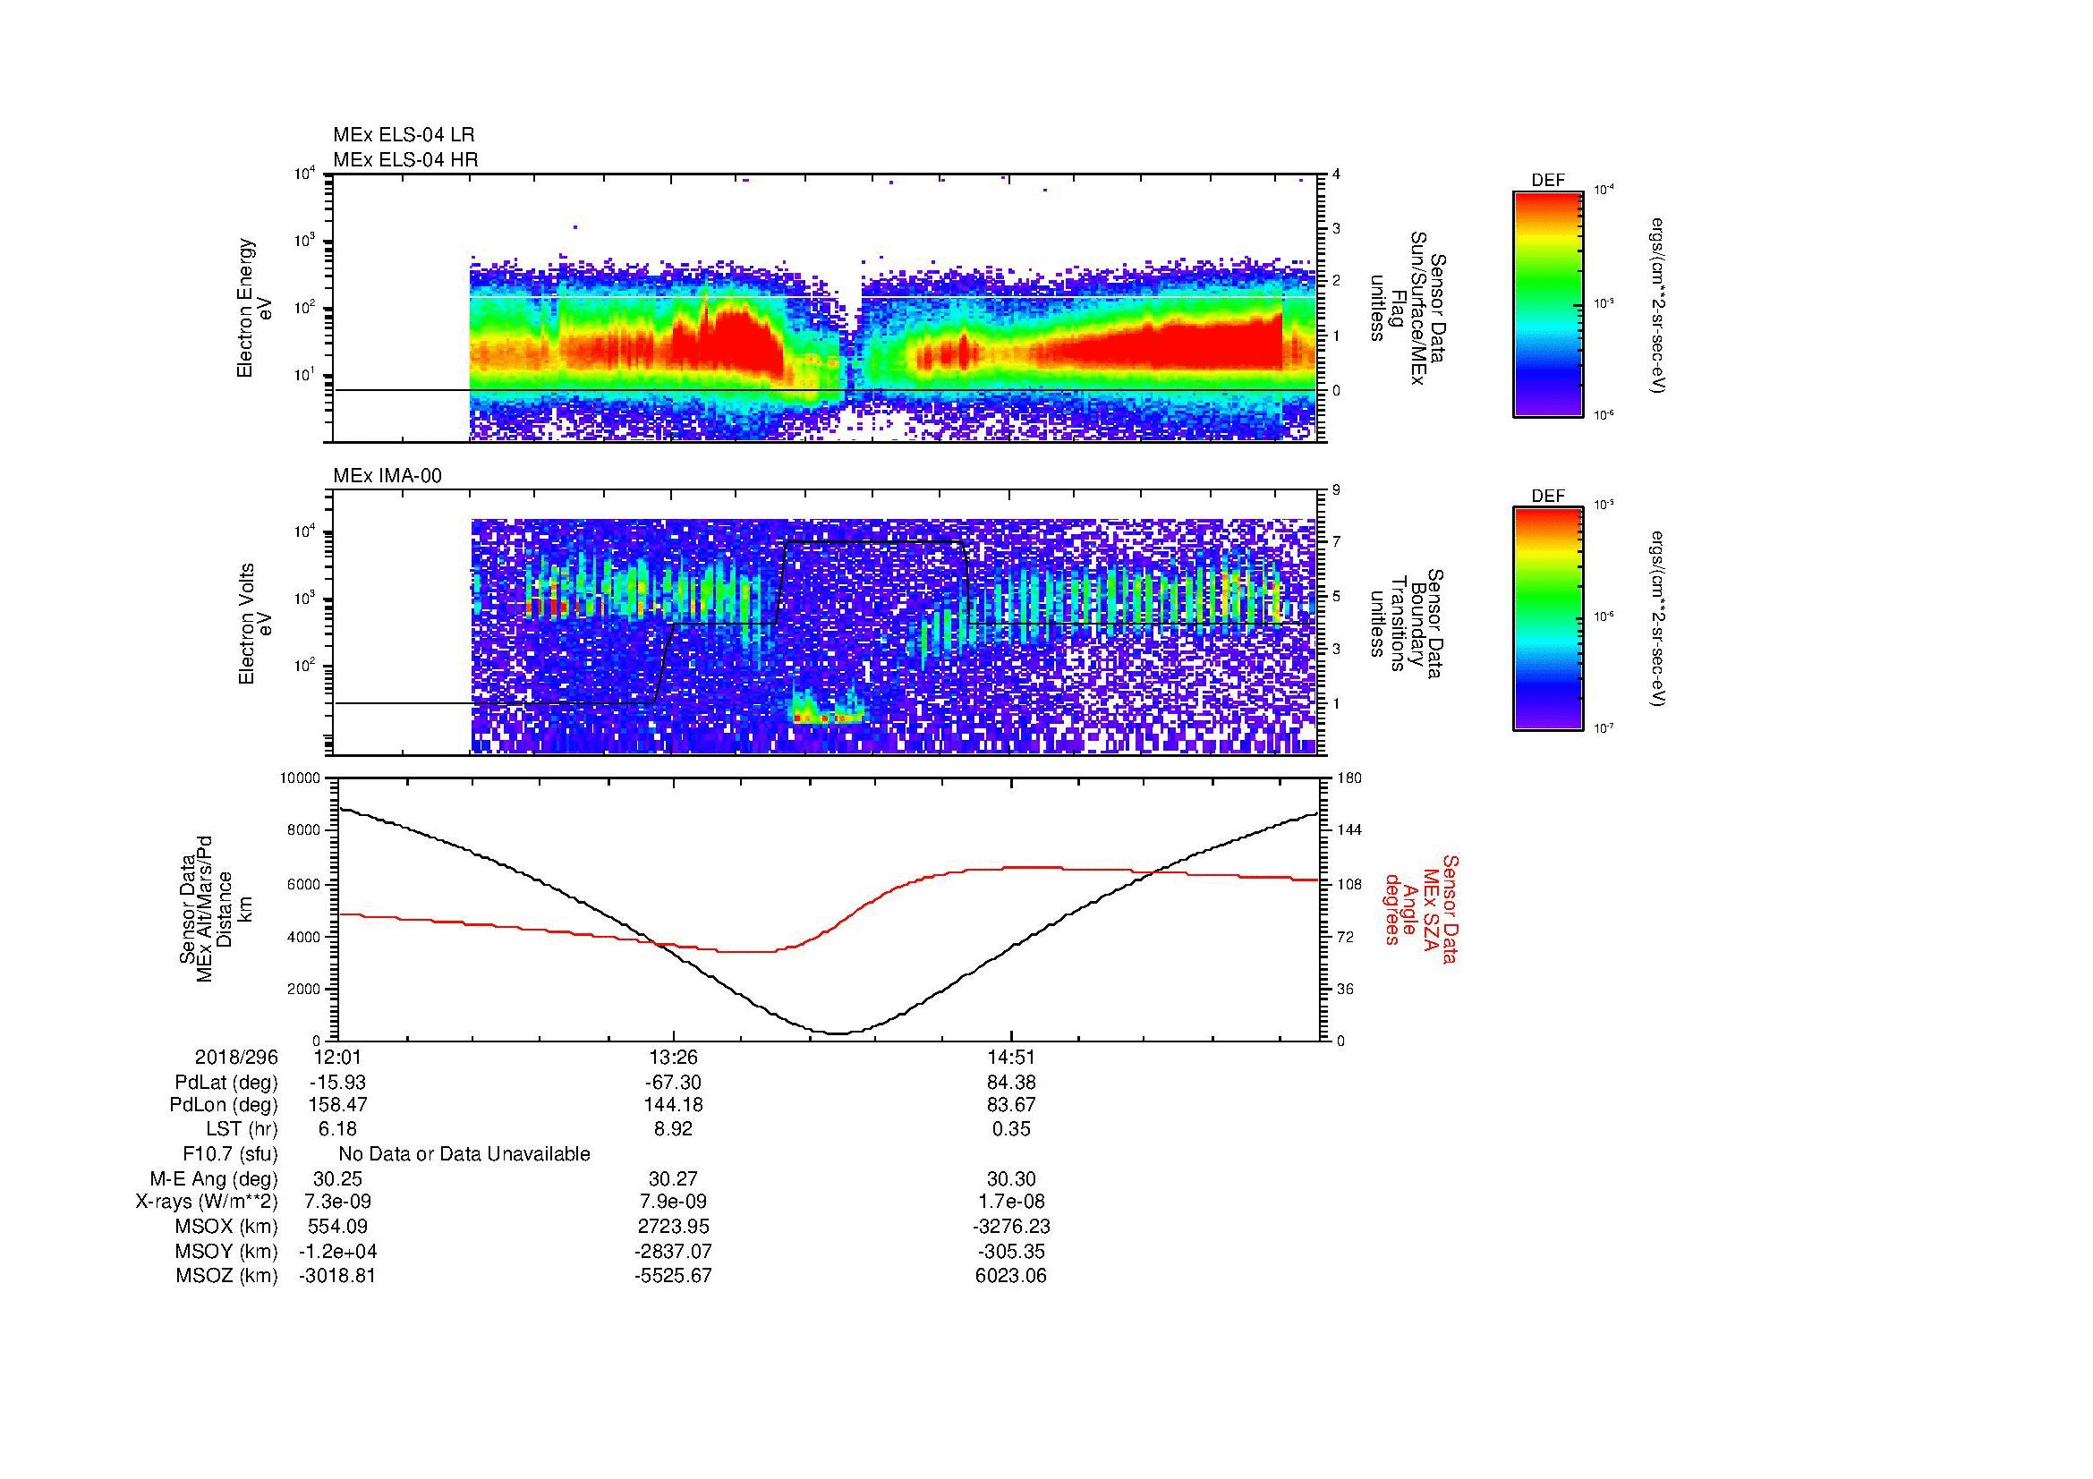Screen dimensions: 2093x1479
Task: Click the red MEx SZA Angle label
Action: coord(1420,908)
